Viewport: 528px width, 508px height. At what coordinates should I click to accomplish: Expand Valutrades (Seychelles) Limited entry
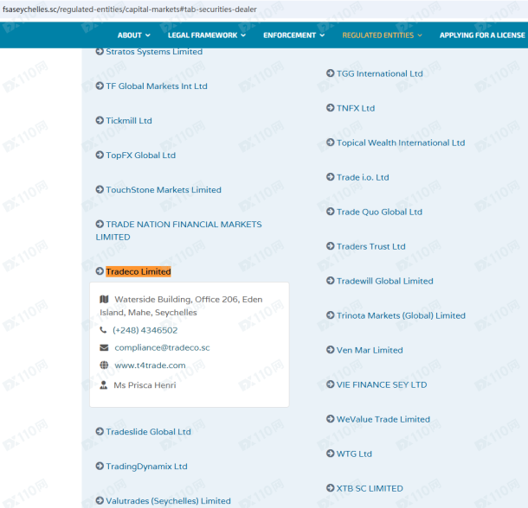tap(169, 501)
